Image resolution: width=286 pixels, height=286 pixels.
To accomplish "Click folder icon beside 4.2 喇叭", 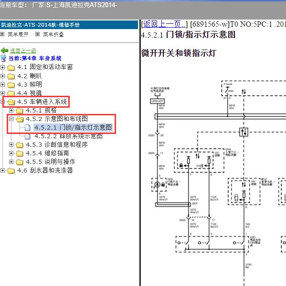I will (11, 76).
